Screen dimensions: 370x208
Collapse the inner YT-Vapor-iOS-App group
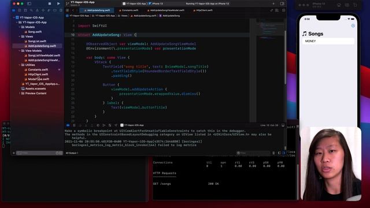click(x=17, y=22)
